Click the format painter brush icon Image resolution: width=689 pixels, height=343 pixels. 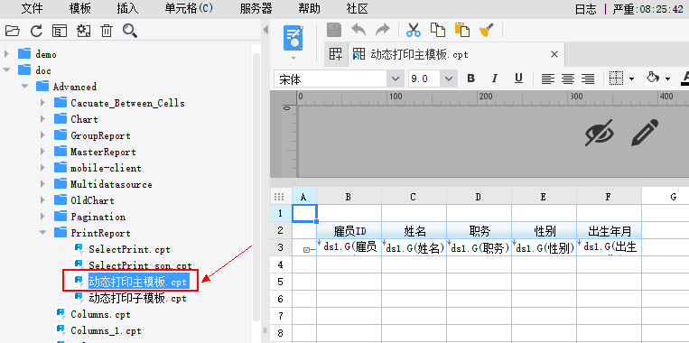pos(487,30)
